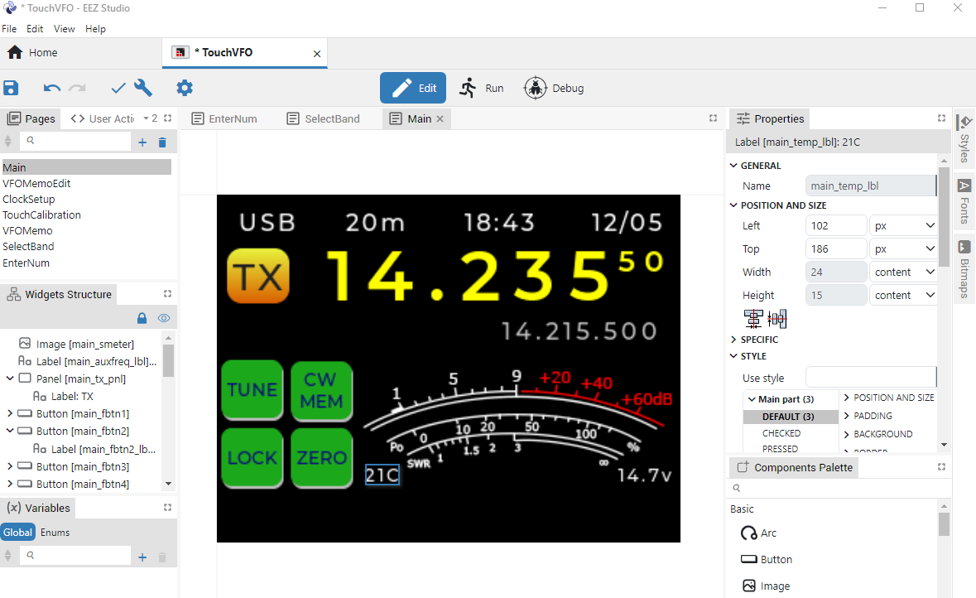Open the Edit menu
This screenshot has height=598, width=976.
coord(35,29)
